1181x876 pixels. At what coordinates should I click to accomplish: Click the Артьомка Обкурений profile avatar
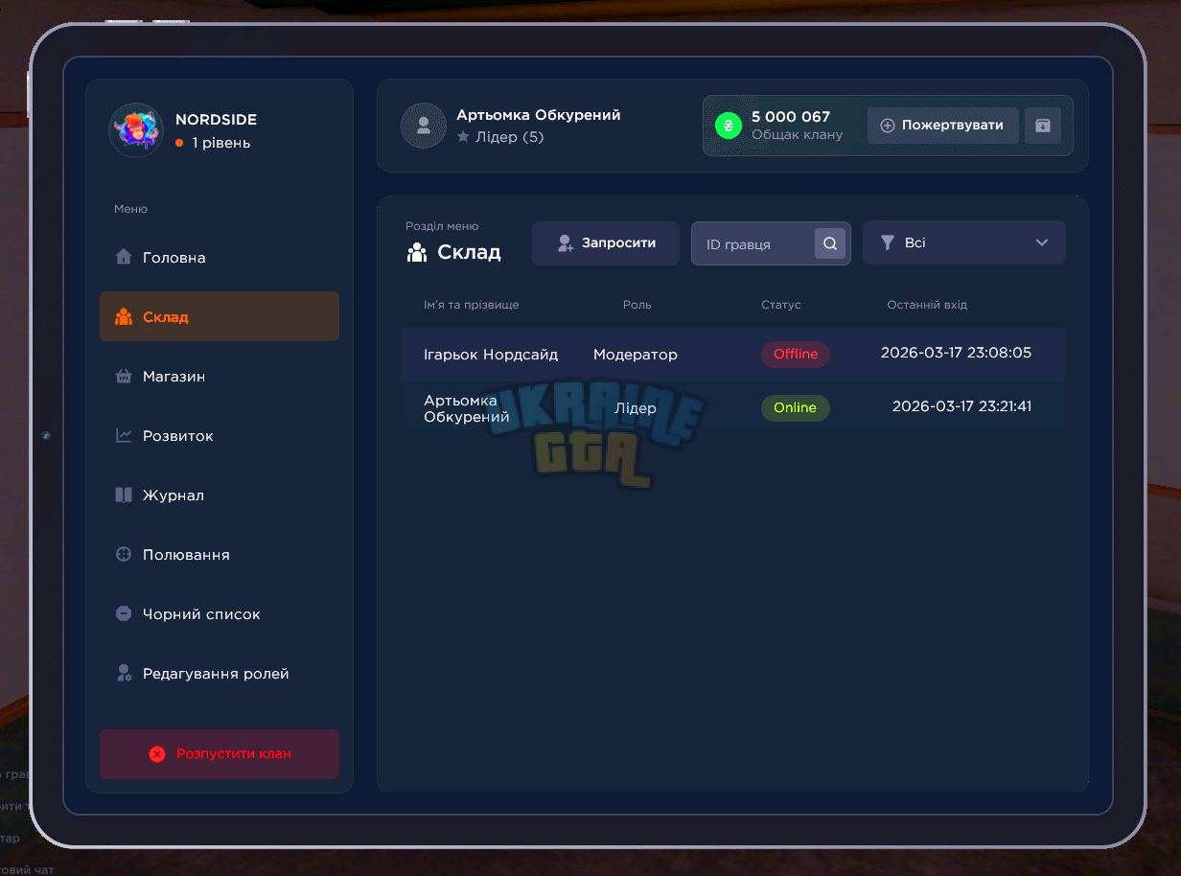pyautogui.click(x=423, y=126)
